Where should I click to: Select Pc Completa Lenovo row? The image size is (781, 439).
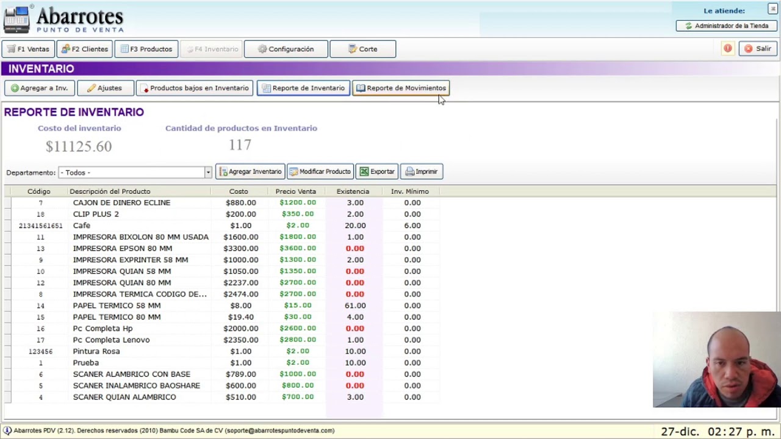click(221, 340)
